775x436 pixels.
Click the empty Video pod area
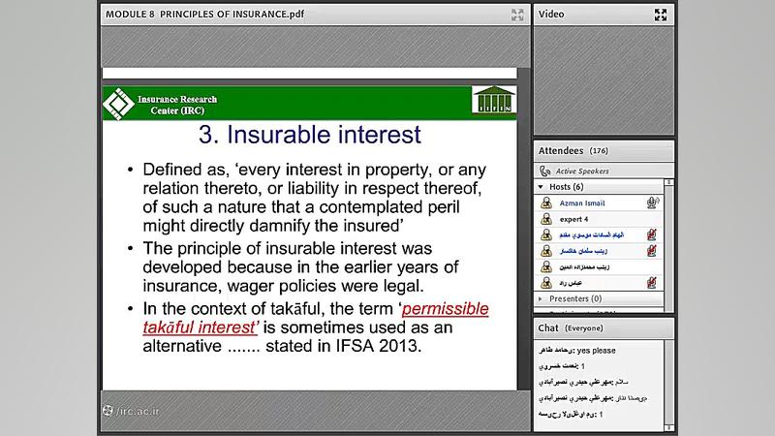click(x=604, y=80)
